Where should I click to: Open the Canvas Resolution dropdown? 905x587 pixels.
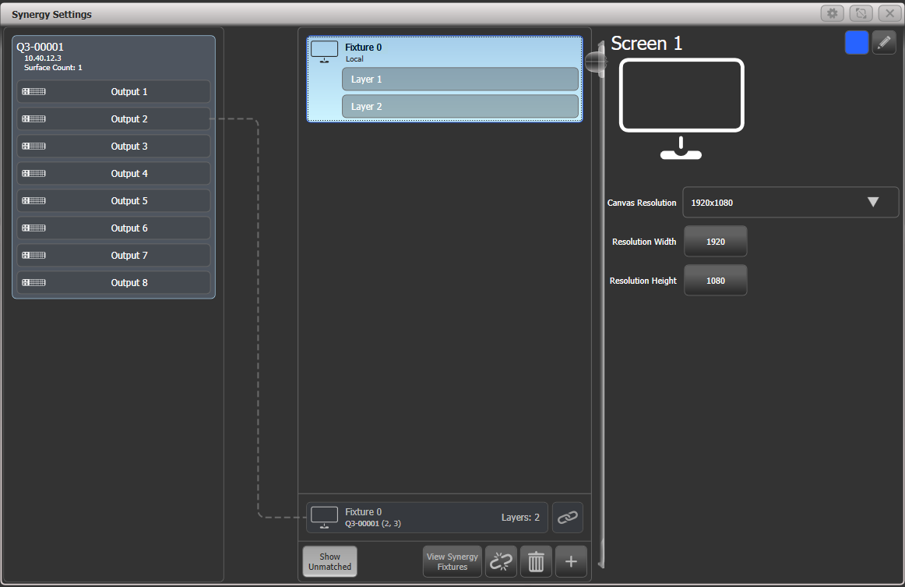point(791,202)
